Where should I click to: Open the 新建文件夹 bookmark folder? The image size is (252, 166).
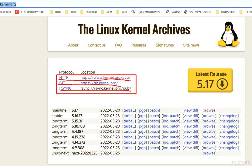coord(226,12)
